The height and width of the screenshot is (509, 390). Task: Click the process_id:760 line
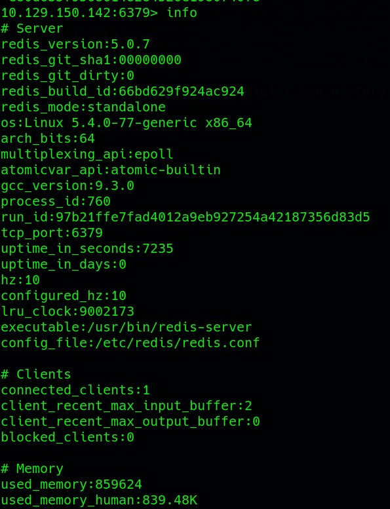(x=56, y=202)
